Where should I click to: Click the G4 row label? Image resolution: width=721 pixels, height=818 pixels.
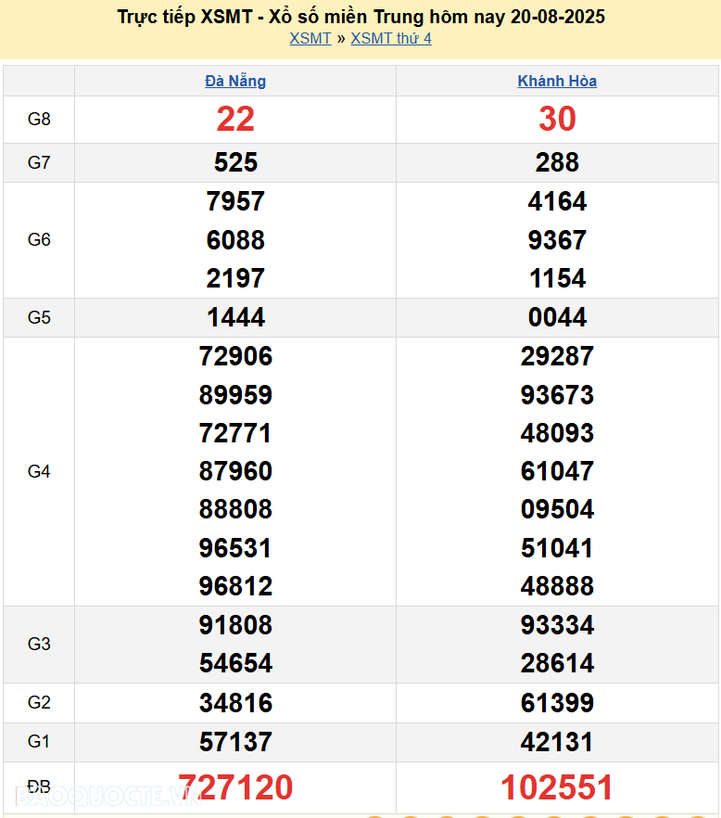[x=39, y=471]
